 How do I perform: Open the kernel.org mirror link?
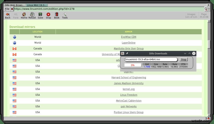click(x=129, y=89)
